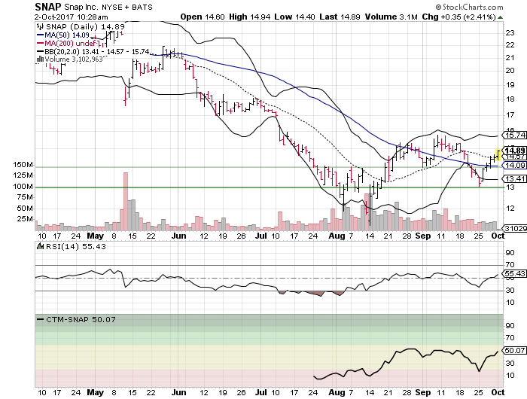Click the 13.41 lower band price tag
527x399 pixels.
(x=514, y=178)
